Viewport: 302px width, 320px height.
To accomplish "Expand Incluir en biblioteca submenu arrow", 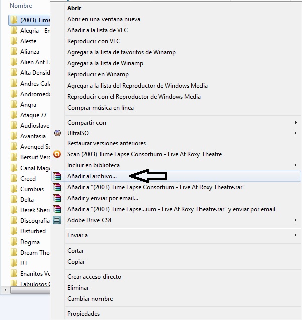I will pyautogui.click(x=295, y=165).
